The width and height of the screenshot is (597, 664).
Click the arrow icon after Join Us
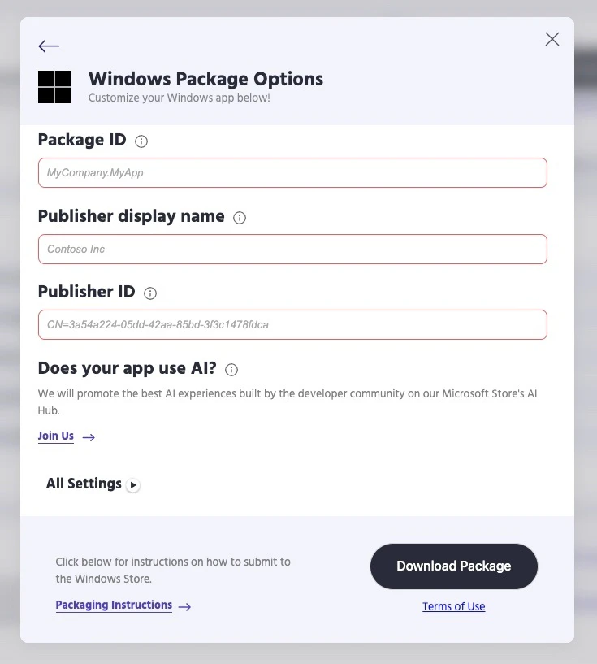[x=89, y=437]
